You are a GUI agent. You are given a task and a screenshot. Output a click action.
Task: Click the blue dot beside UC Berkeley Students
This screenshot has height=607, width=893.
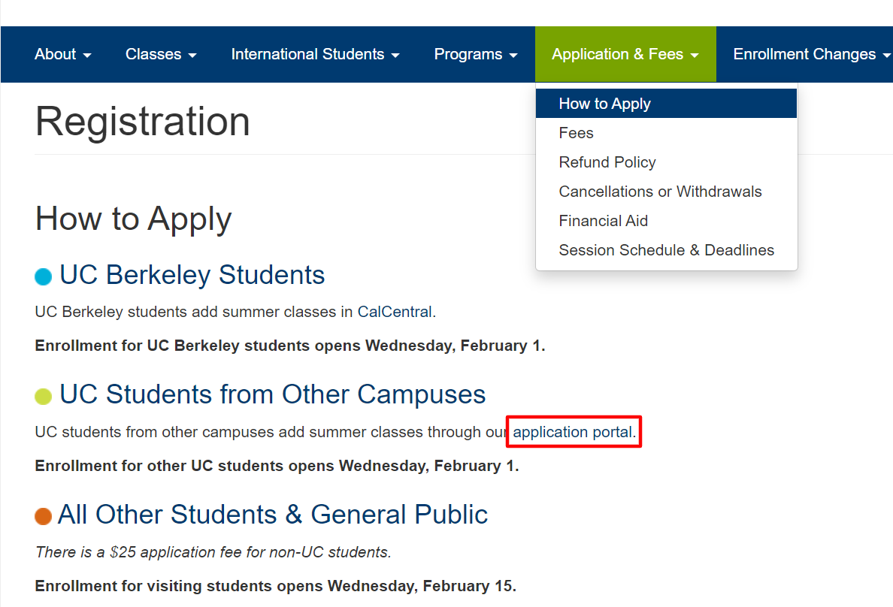pos(44,277)
